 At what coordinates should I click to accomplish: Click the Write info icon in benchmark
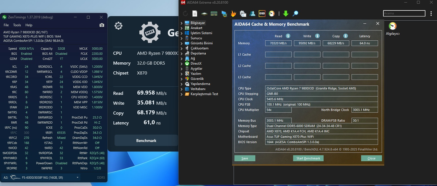pos(317,36)
